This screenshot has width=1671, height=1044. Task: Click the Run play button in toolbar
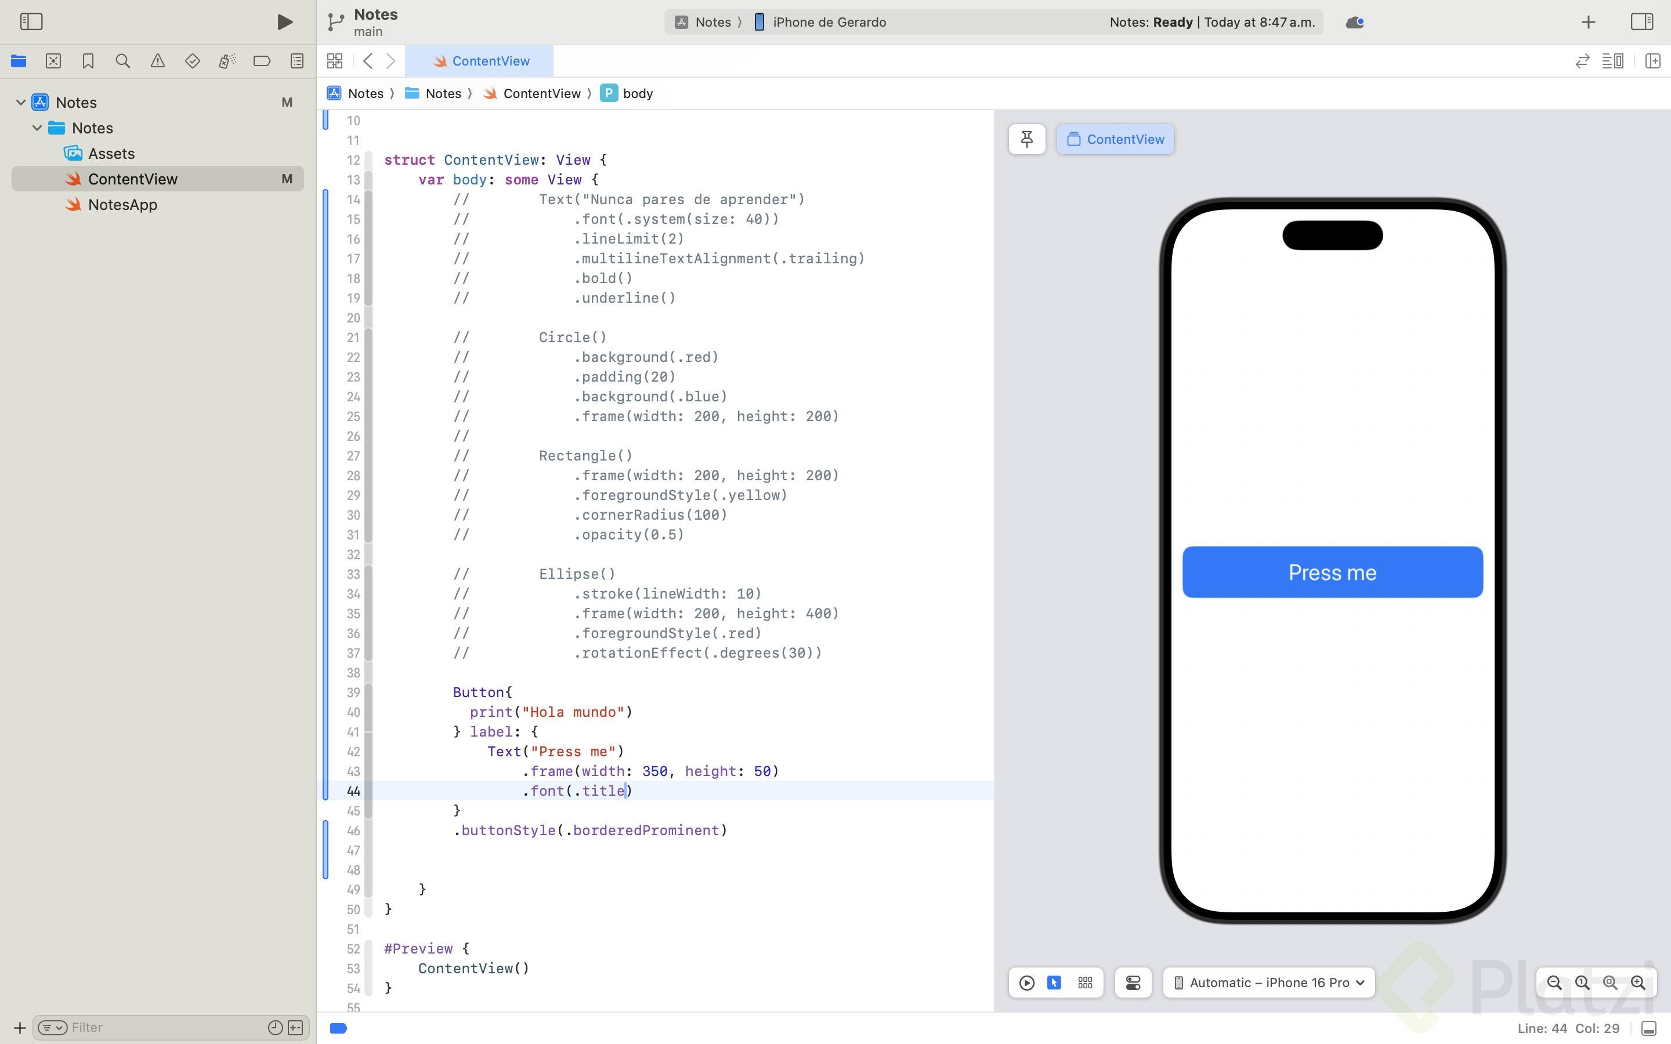(x=284, y=22)
